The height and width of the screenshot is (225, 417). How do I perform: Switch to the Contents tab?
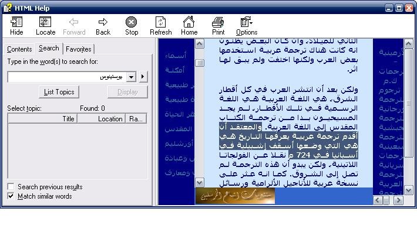tap(19, 49)
